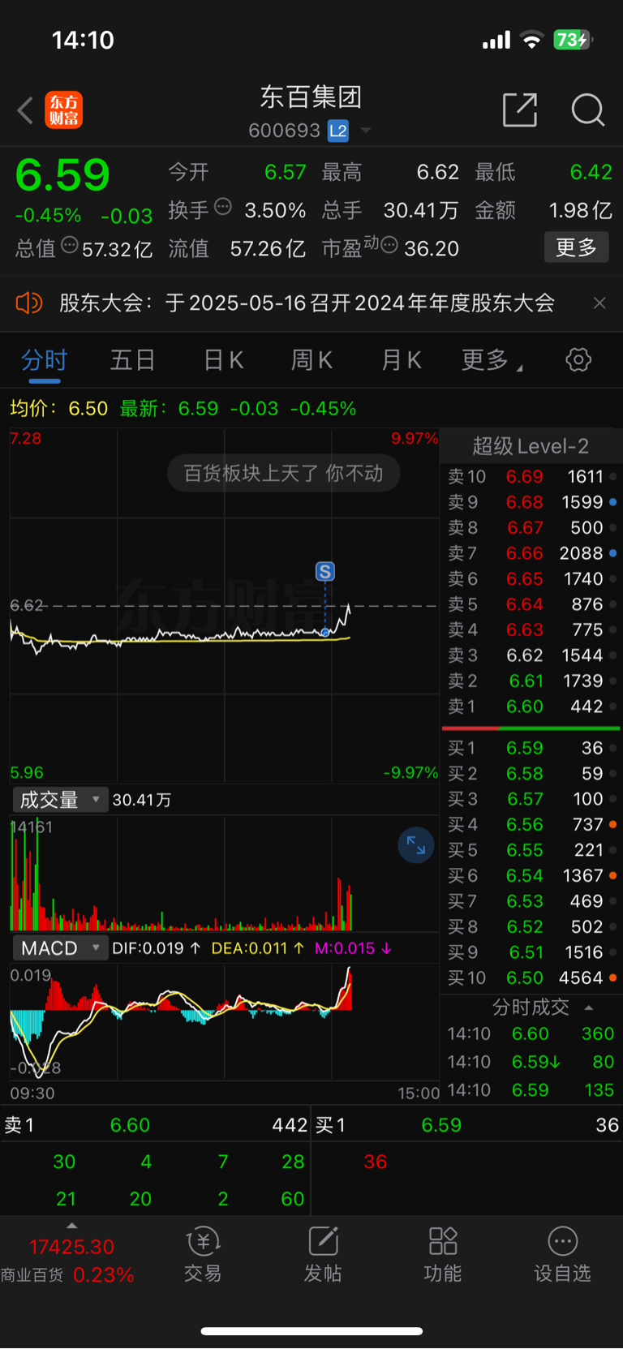623x1349 pixels.
Task: Tap the battery status indicator
Action: tap(573, 40)
